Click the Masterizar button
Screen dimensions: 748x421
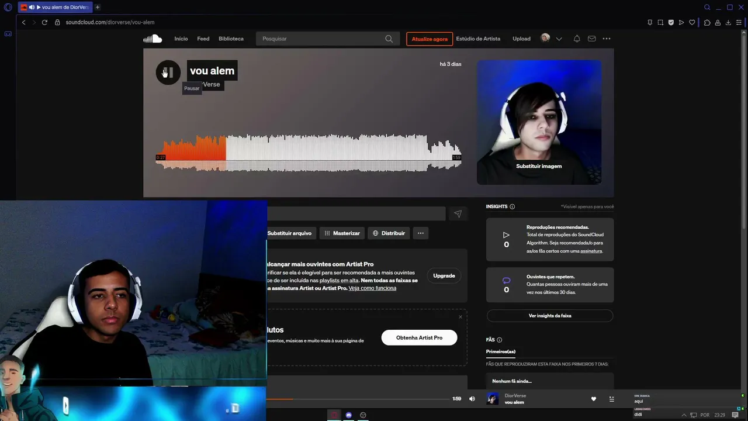[x=342, y=233]
